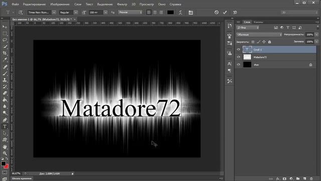Viewport: 321px width, 181px height.
Task: Select the History Brush tool
Action: coord(5,86)
